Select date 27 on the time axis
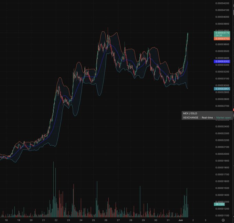234x223 pixels. pyautogui.click(x=118, y=220)
